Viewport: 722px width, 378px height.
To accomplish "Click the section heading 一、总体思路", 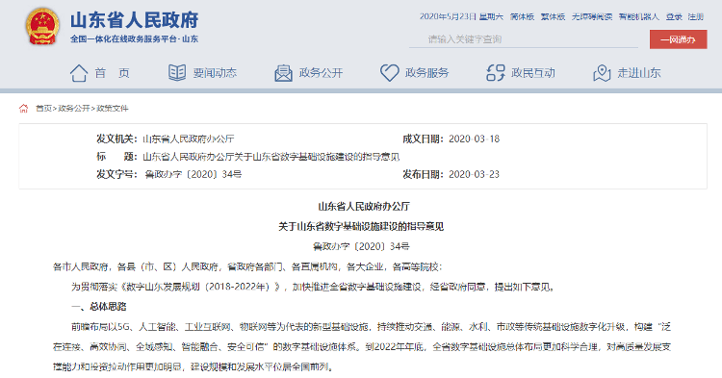I will click(x=98, y=306).
